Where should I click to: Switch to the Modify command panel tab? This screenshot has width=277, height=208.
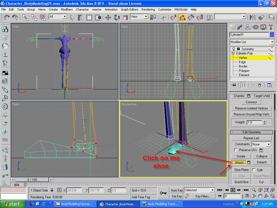(240, 27)
